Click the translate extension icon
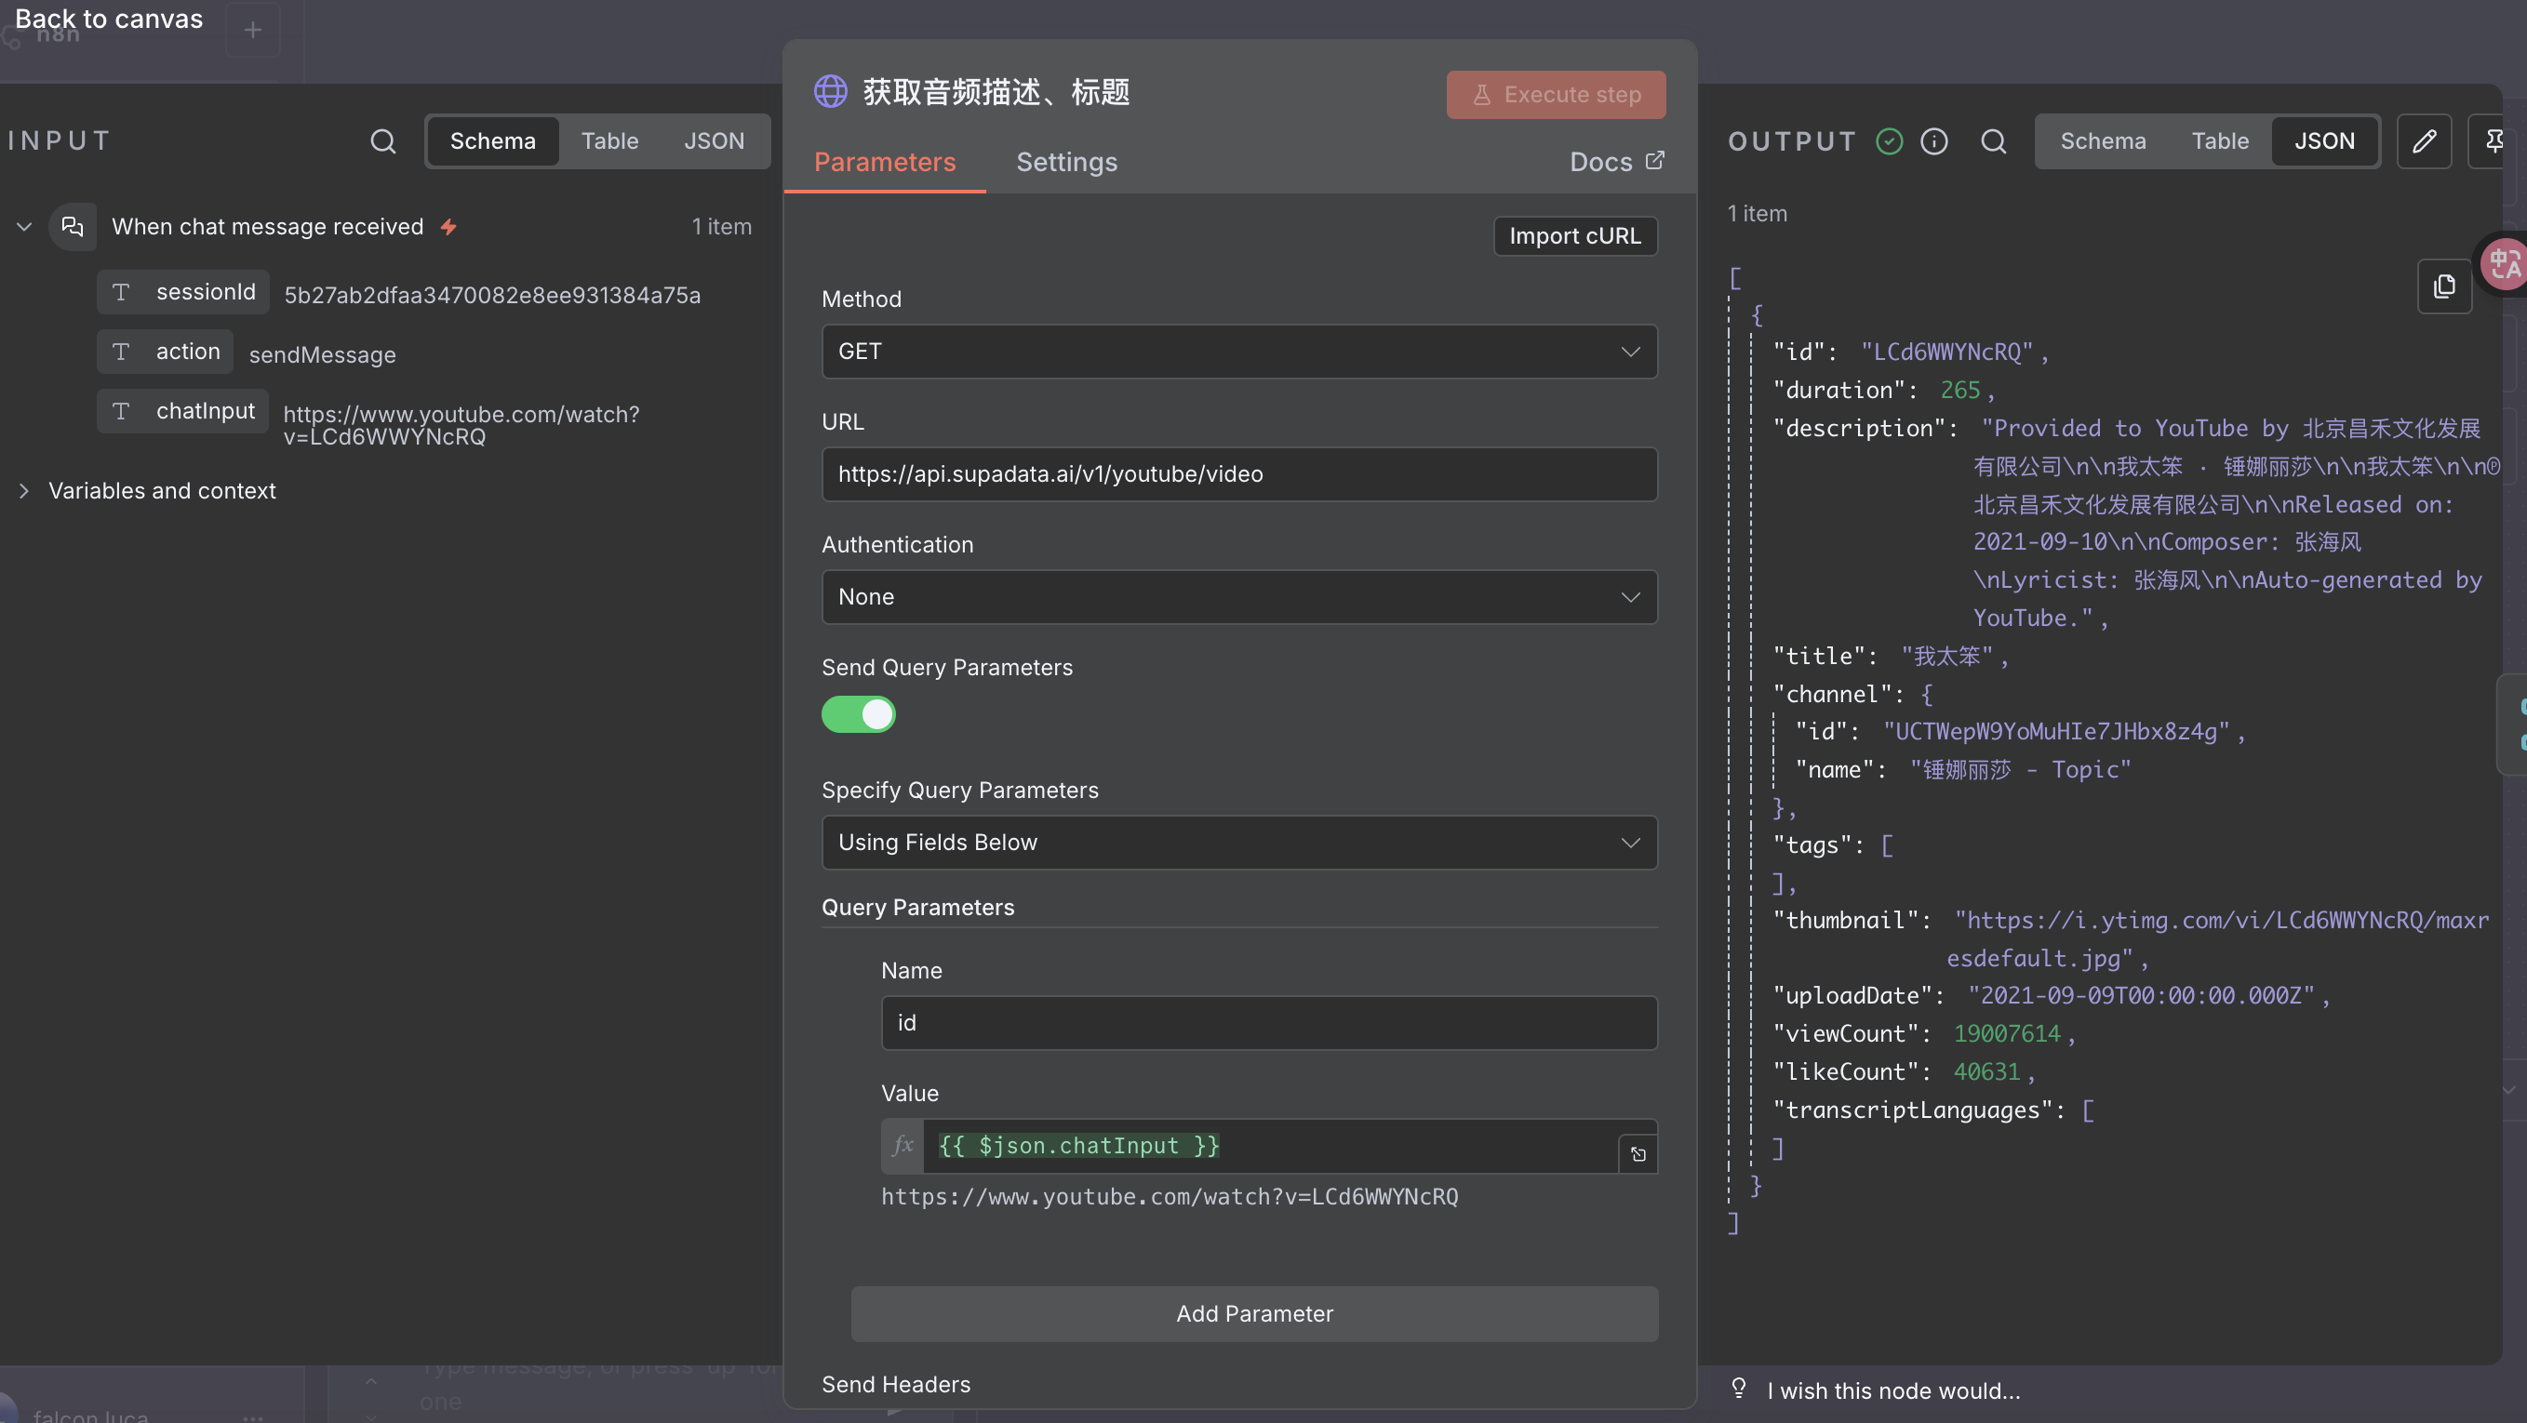 pos(2505,263)
